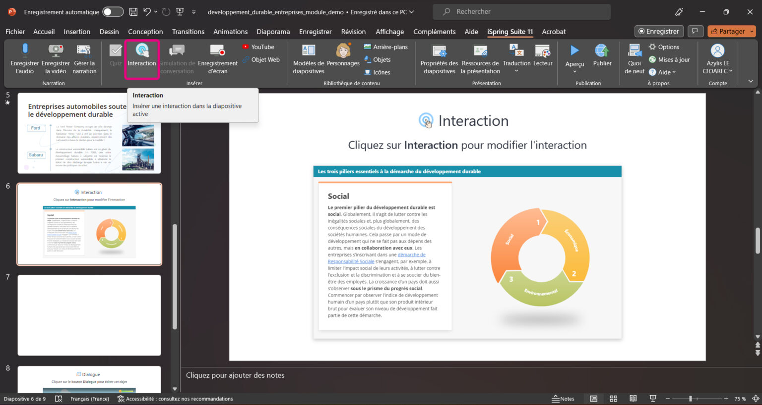Open the Fichier menu
Viewport: 762px width, 405px height.
(15, 32)
